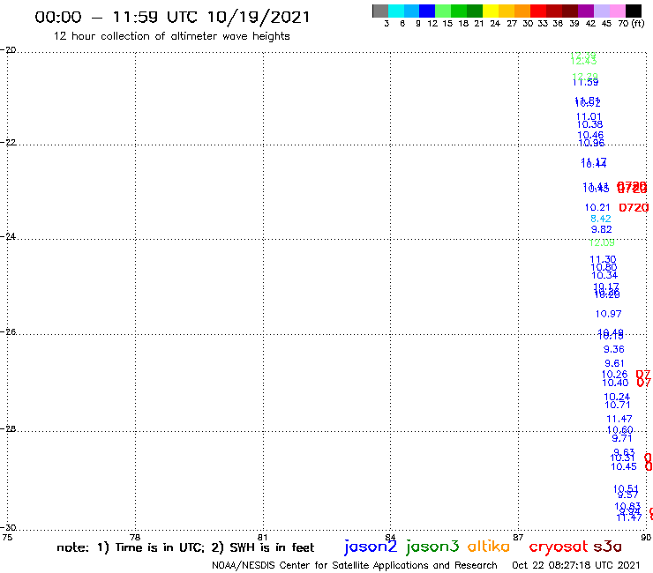Click the timestamp 'Oct 22 08:27:18 UTC 2021'
This screenshot has height=573, width=653.
(576, 565)
